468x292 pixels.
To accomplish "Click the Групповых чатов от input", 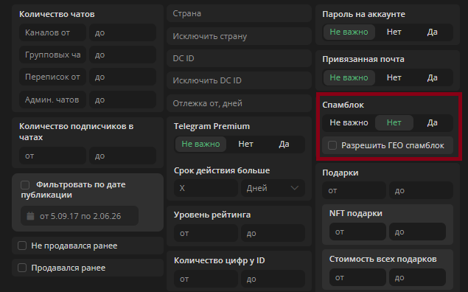I will (53, 55).
